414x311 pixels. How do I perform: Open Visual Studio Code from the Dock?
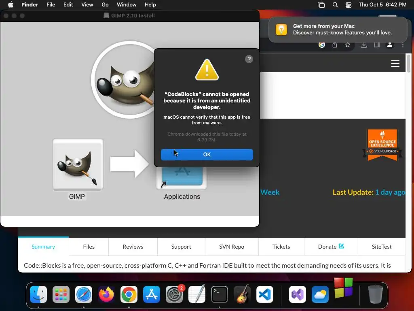click(x=265, y=294)
